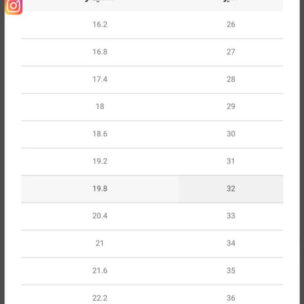The image size is (304, 304).
Task: Choose size 27 row entry
Action: click(231, 52)
